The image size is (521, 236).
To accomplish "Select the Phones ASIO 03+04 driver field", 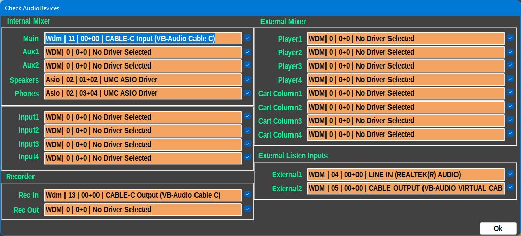I will (143, 93).
